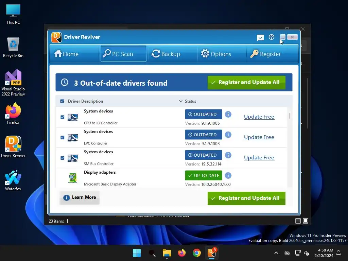Open This PC desktop icon
Screen dimensions: 348x261
click(x=13, y=14)
